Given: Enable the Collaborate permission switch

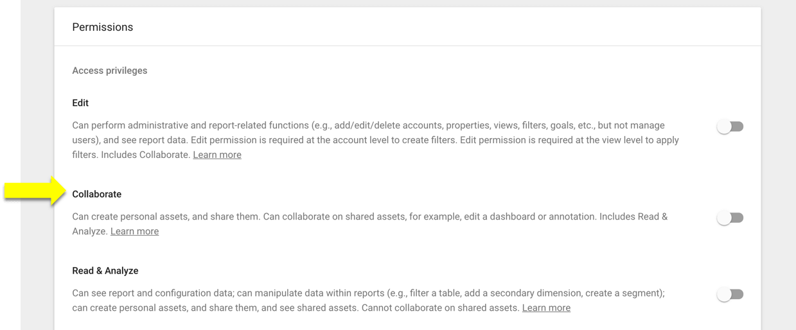Looking at the screenshot, I should 730,218.
